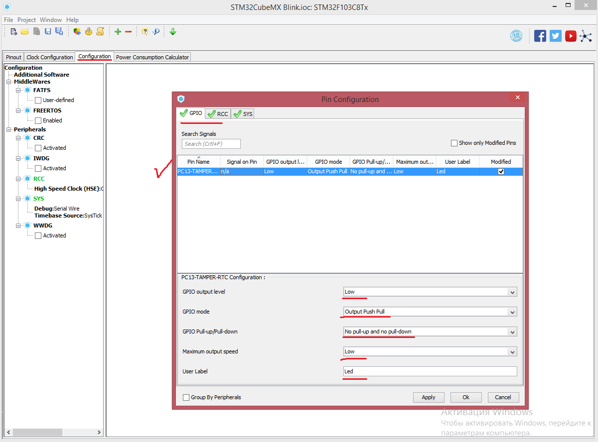Click the blue info bubble icon
This screenshot has height=442, width=598.
coord(156,32)
